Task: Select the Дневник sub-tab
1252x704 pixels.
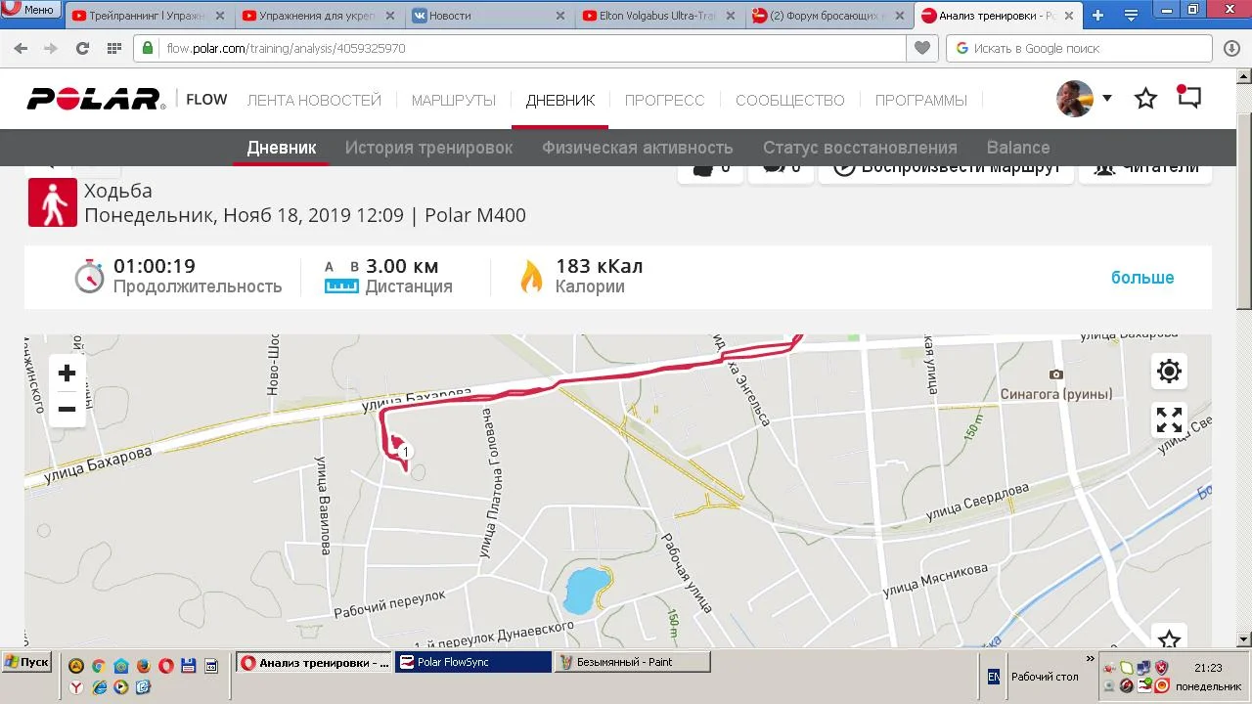Action: (282, 148)
